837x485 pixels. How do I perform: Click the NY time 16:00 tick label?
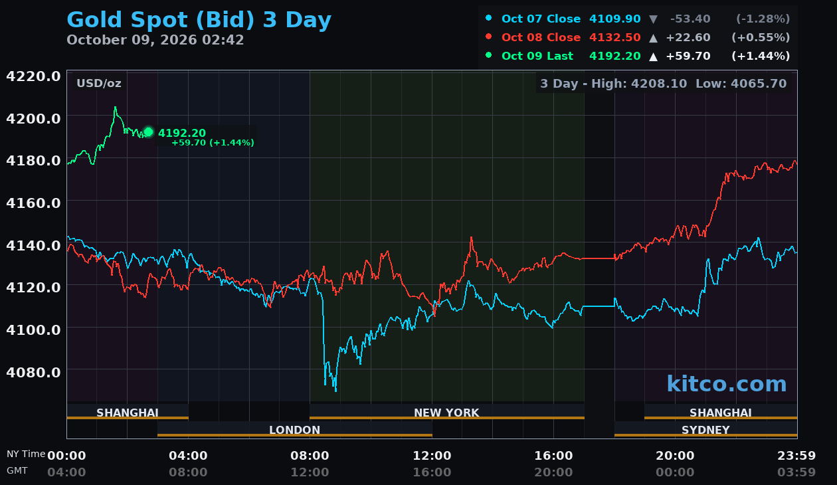click(x=553, y=455)
